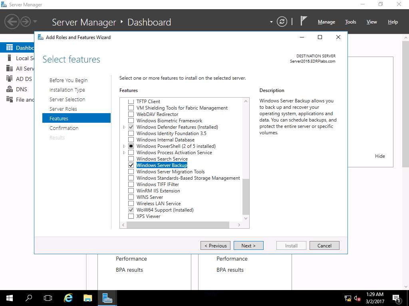Go to the Installation Type step

(x=67, y=90)
